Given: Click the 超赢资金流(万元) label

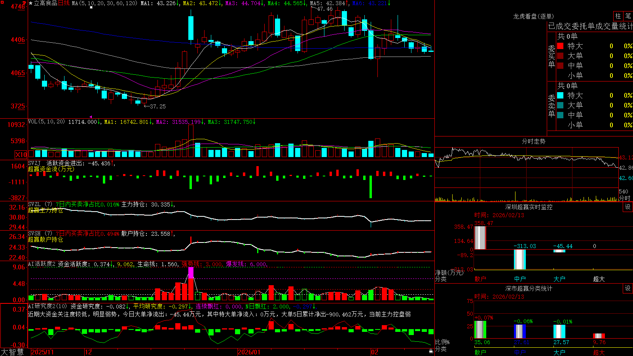Looking at the screenshot, I should [x=51, y=169].
